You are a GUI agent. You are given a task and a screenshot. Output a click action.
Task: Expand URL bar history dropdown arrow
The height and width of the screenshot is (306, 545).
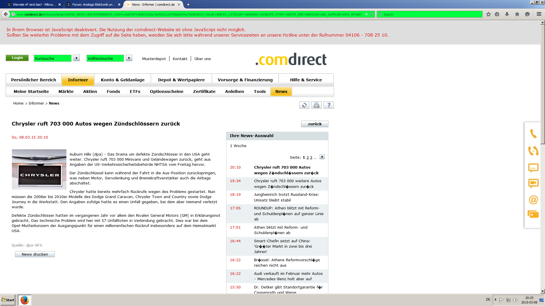point(366,14)
